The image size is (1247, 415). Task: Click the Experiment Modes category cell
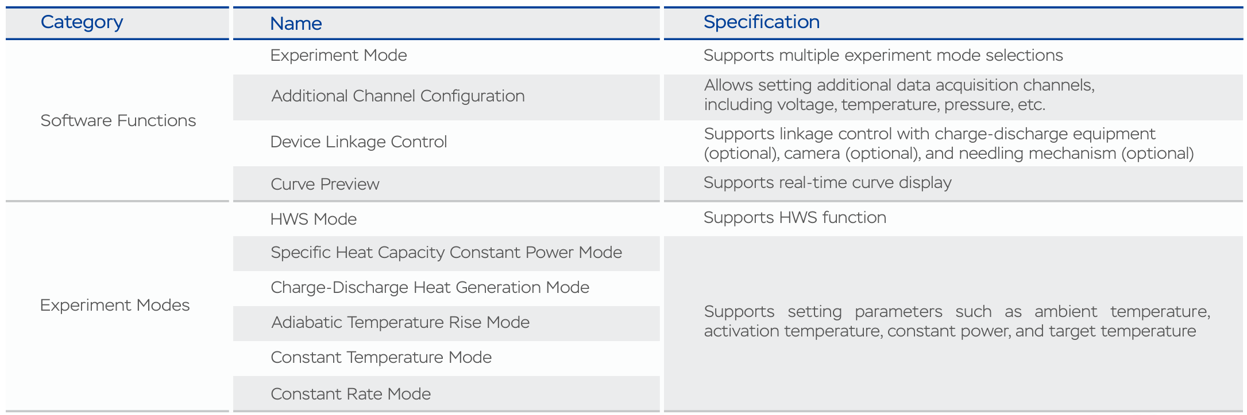pos(115,305)
